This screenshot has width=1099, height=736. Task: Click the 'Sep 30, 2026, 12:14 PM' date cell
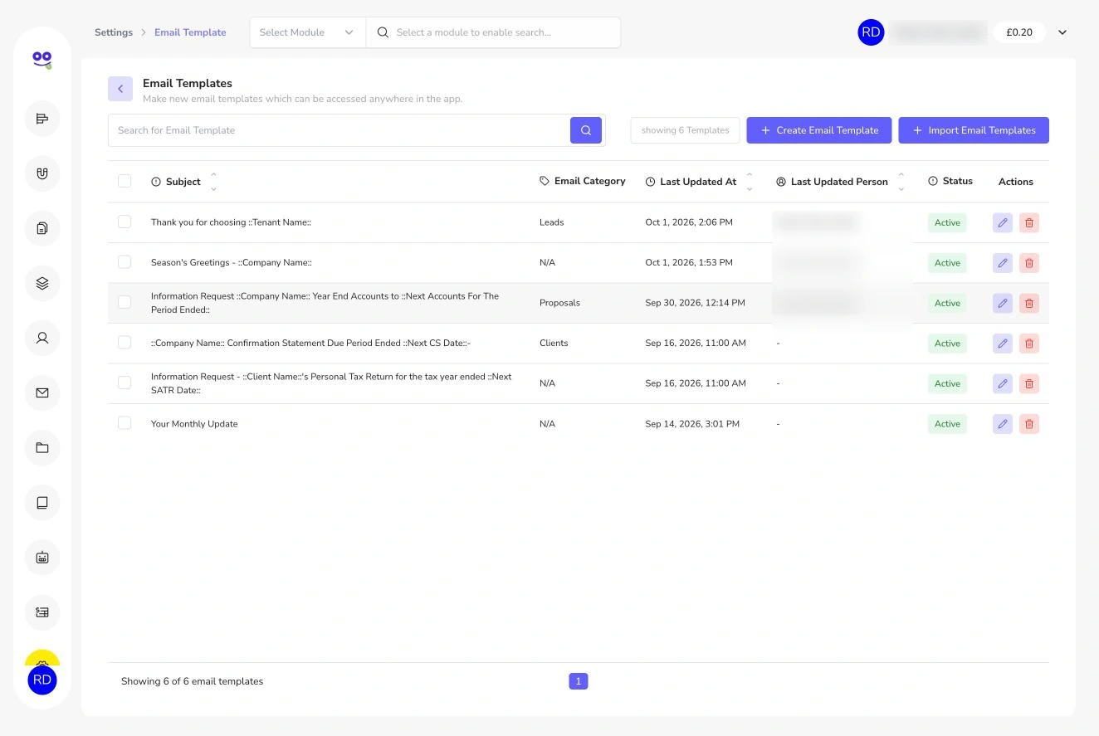pos(695,303)
